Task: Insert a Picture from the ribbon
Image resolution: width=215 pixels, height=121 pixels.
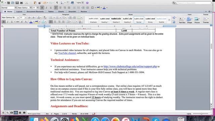Action: (197, 20)
